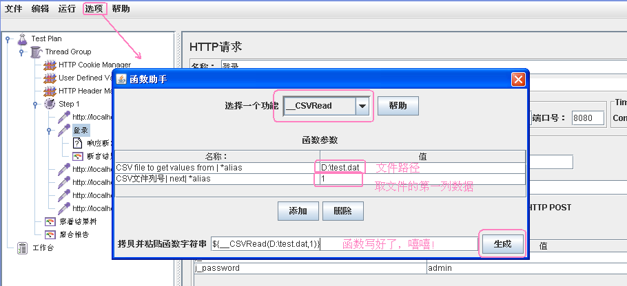Viewport: 627px width, 286px height.
Task: Click the 值 column header in 函数参数
Action: (422, 157)
